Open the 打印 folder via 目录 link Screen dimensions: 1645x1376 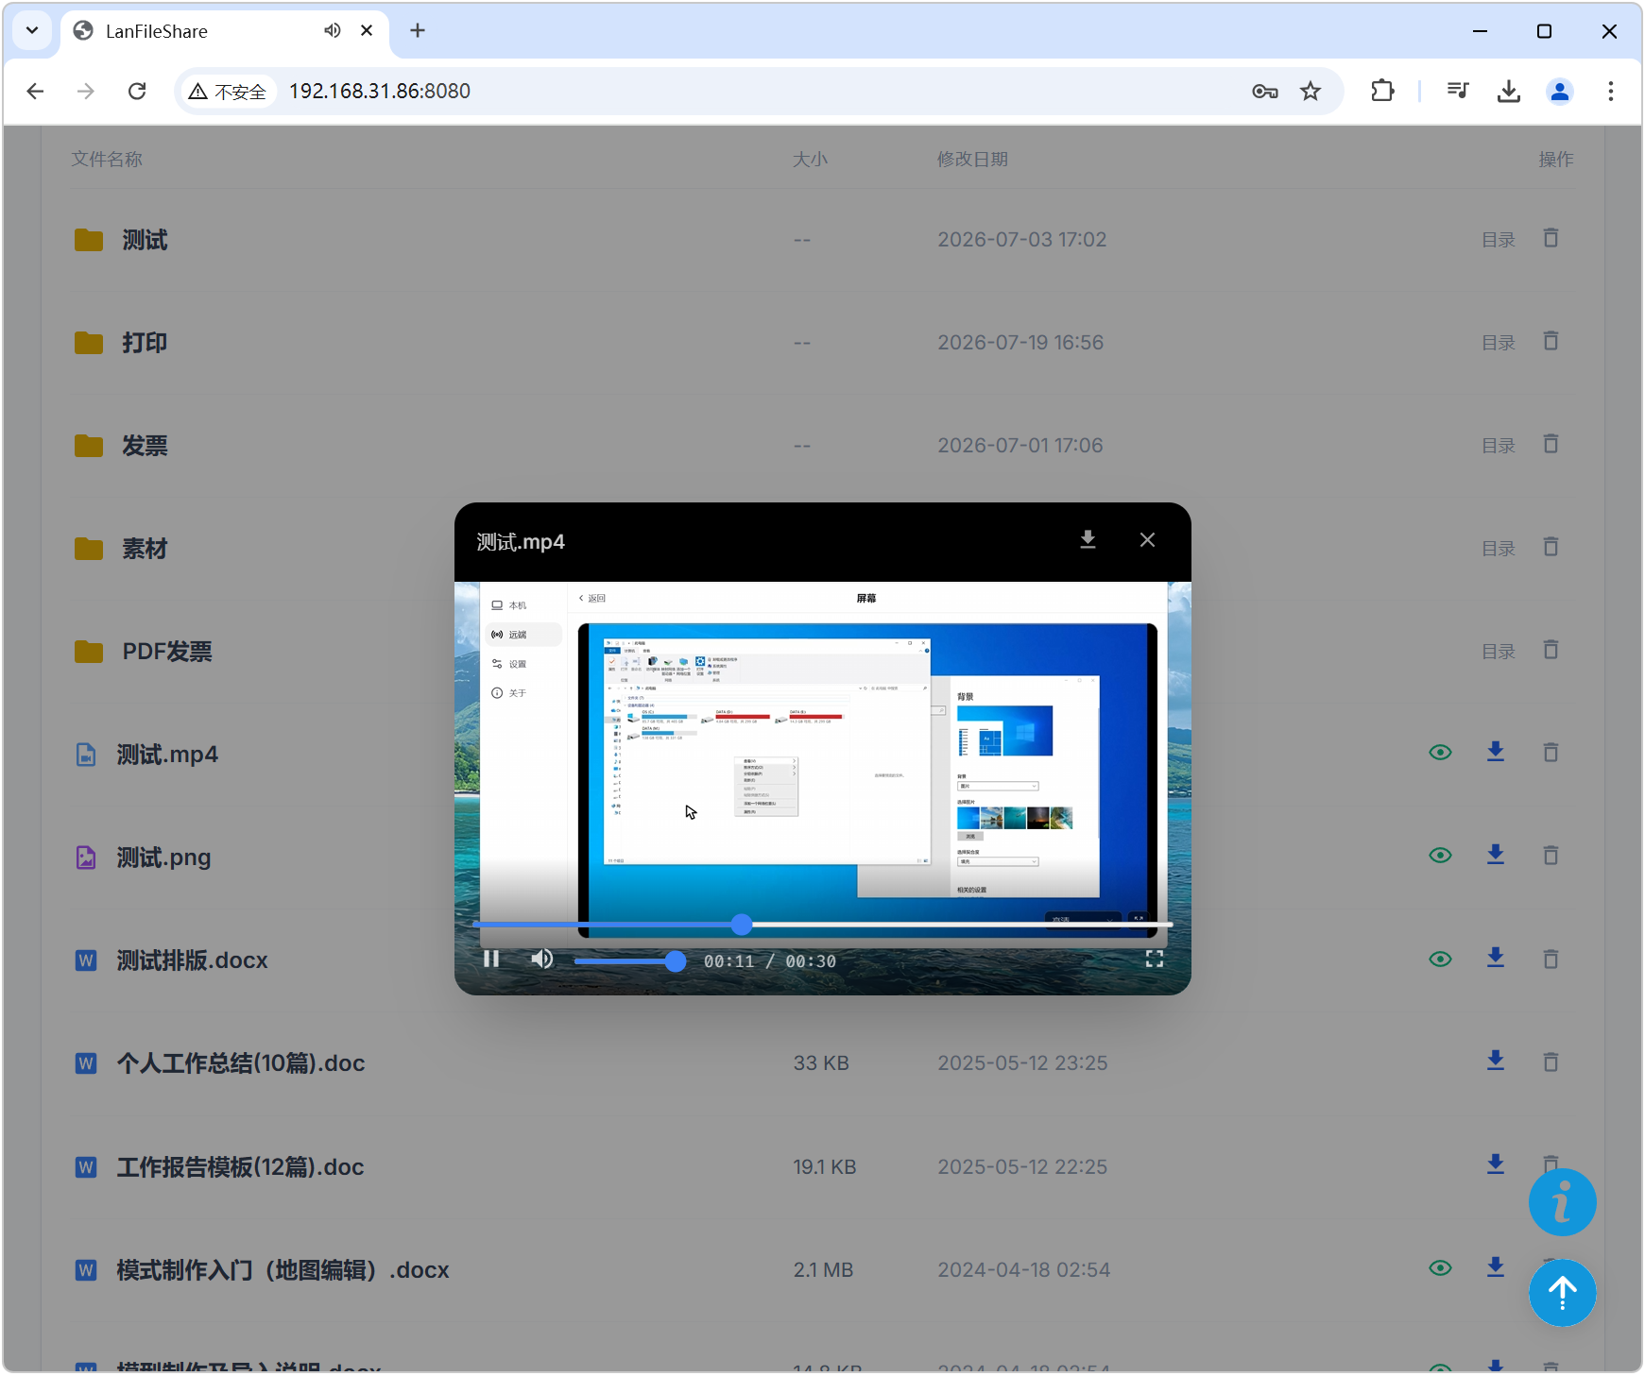pos(1498,343)
